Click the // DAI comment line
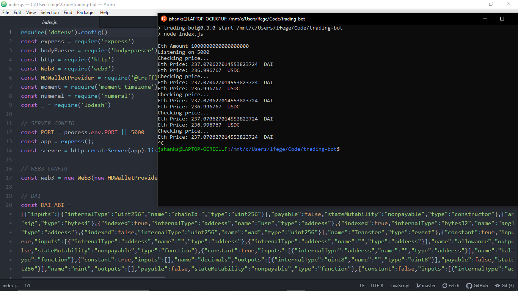 [x=31, y=196]
